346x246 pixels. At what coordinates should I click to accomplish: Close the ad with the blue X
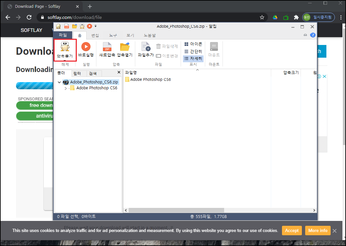pyautogui.click(x=324, y=76)
